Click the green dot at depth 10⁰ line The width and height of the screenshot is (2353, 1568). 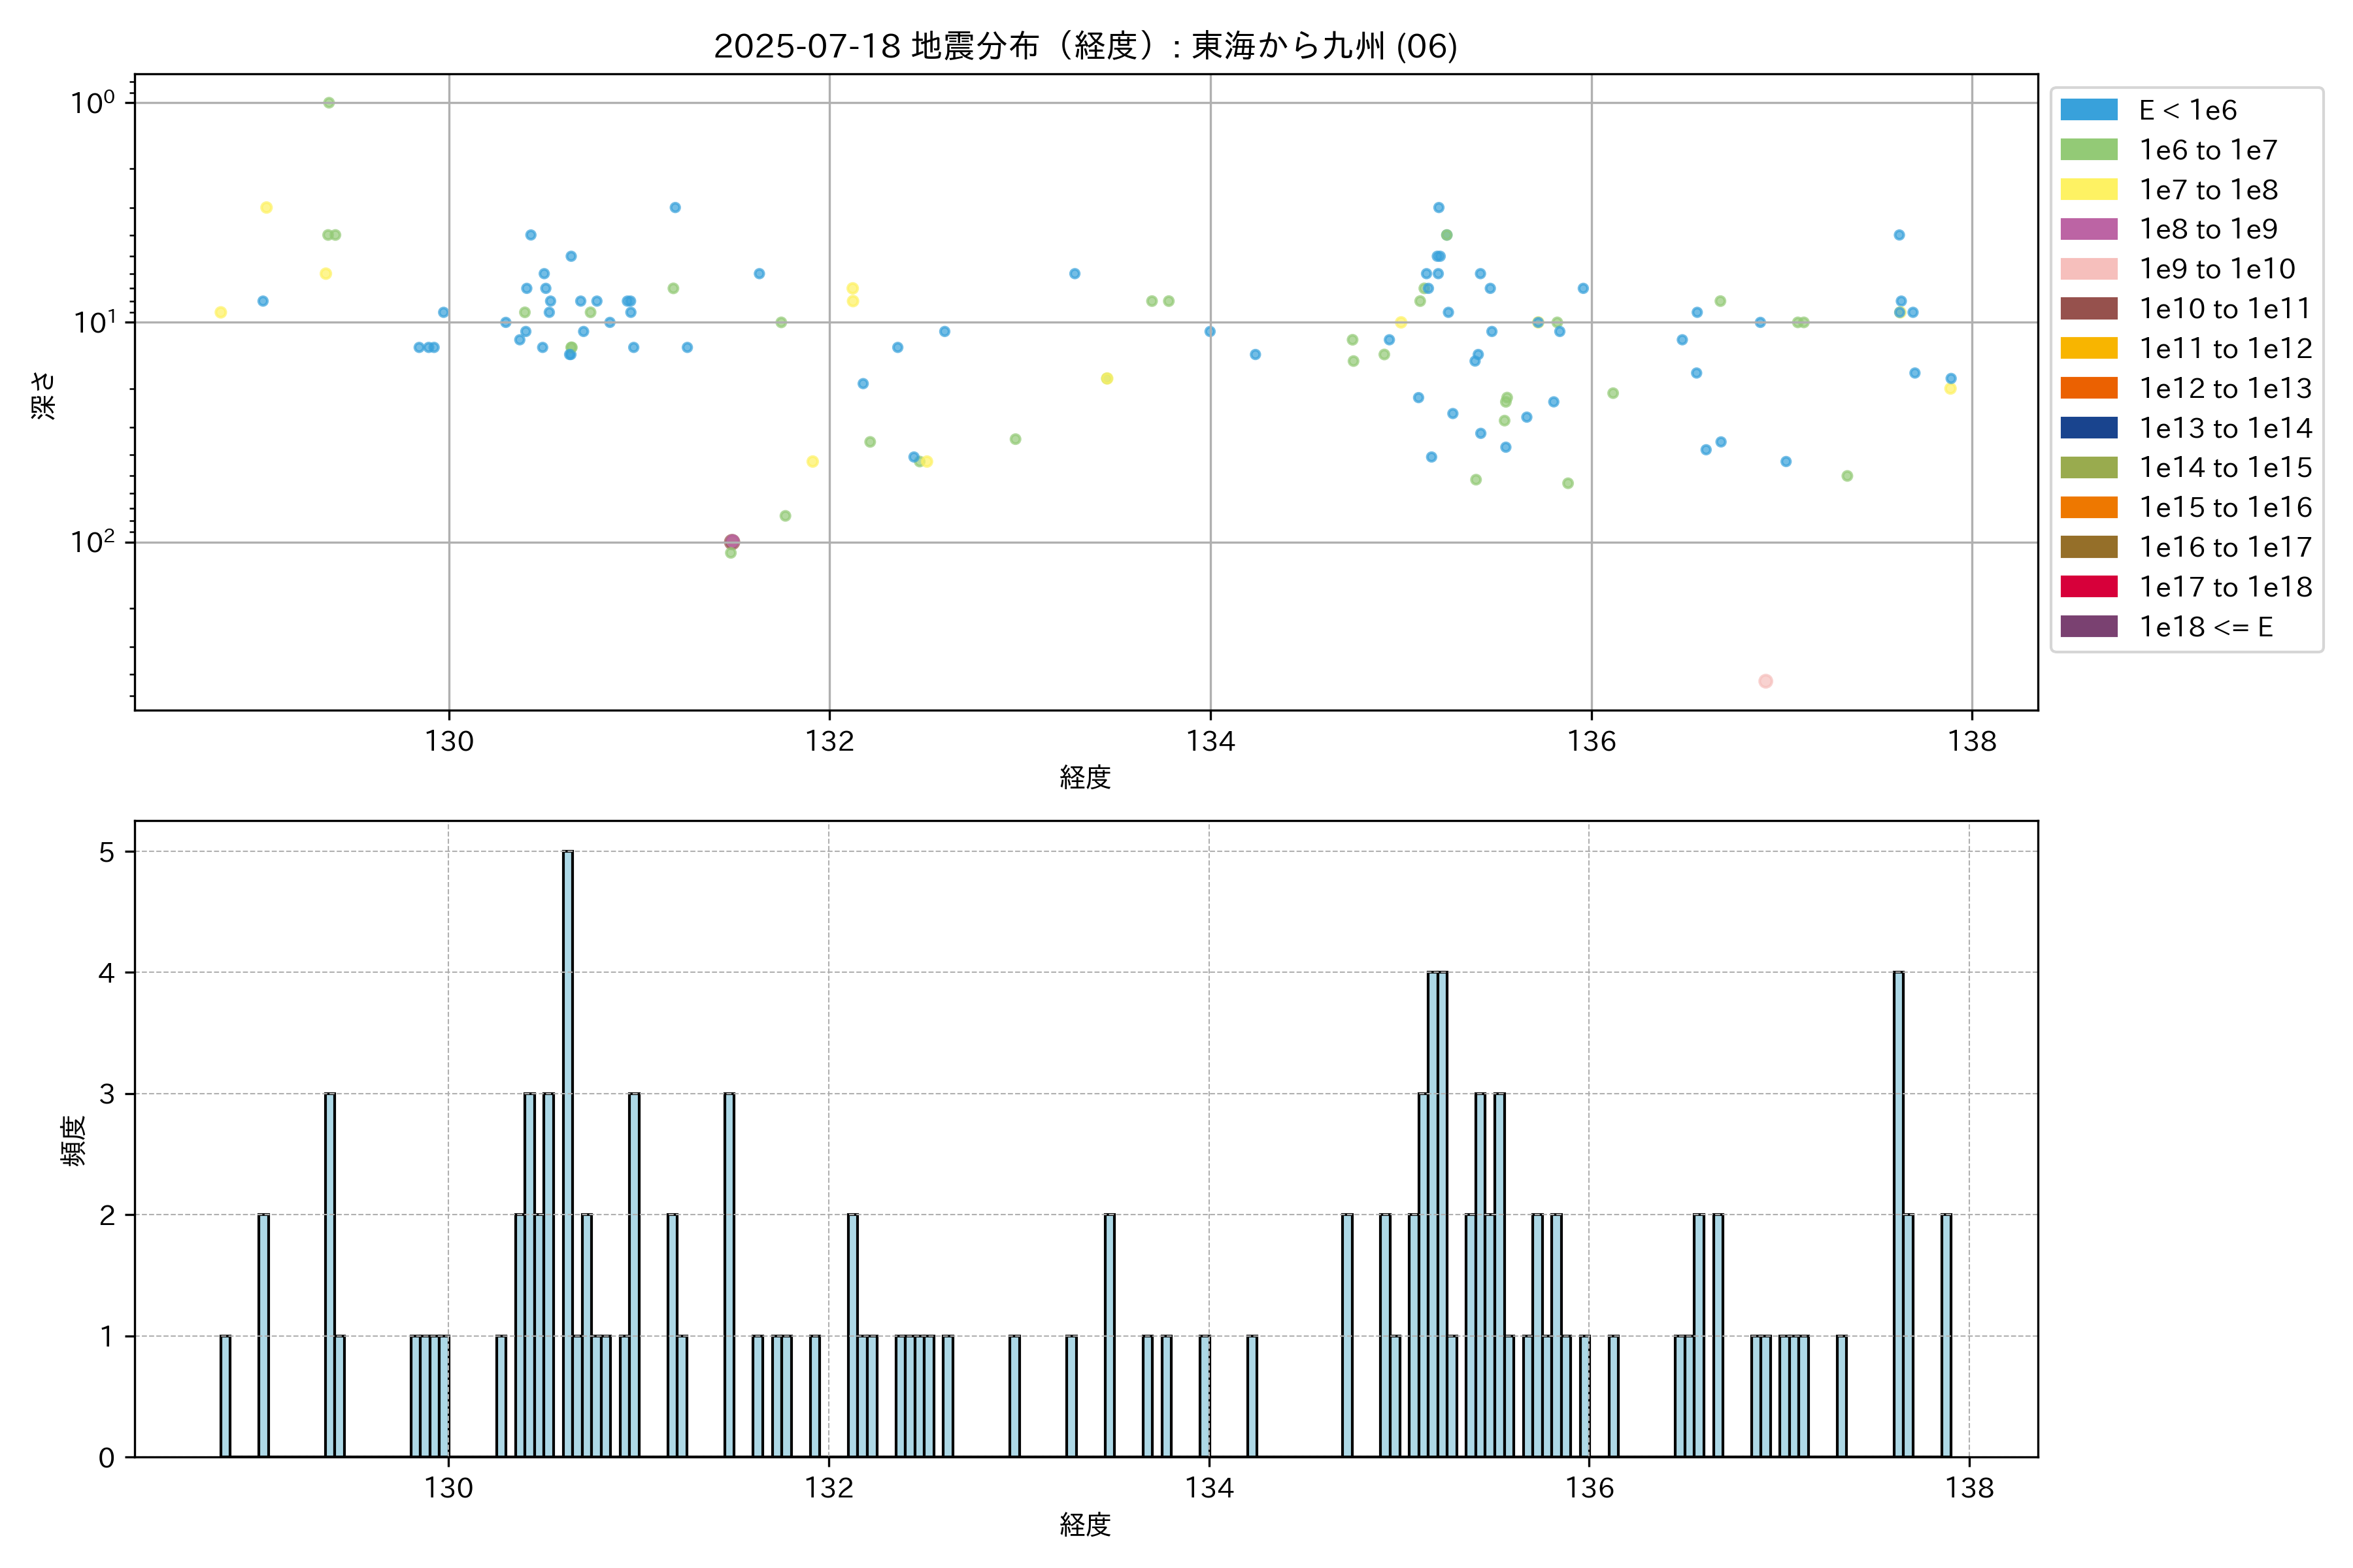click(x=328, y=103)
